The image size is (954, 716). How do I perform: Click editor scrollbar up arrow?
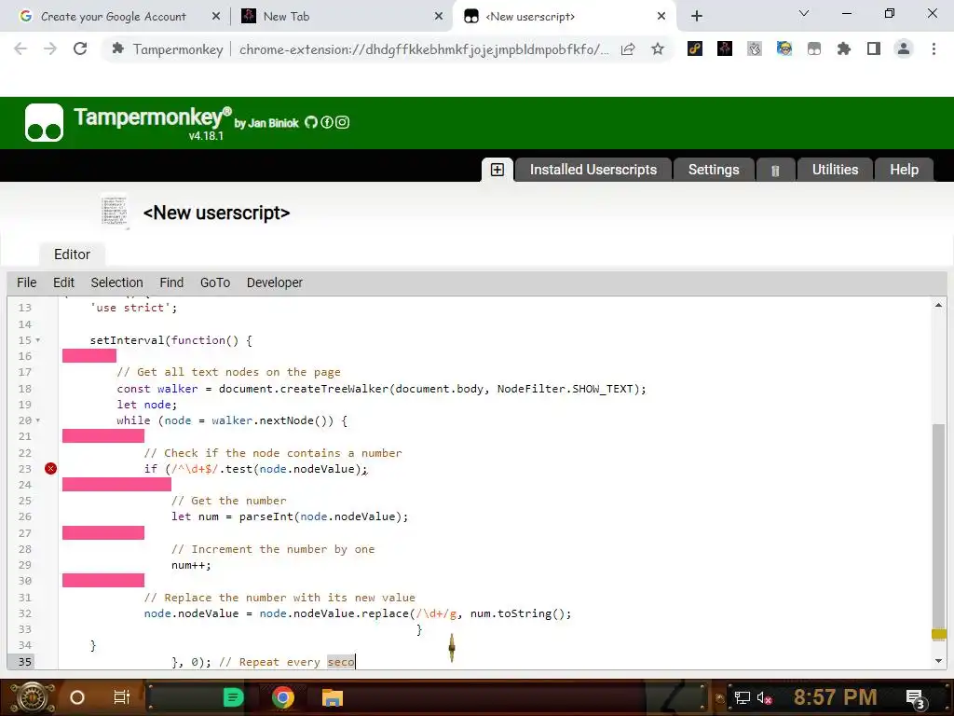939,305
